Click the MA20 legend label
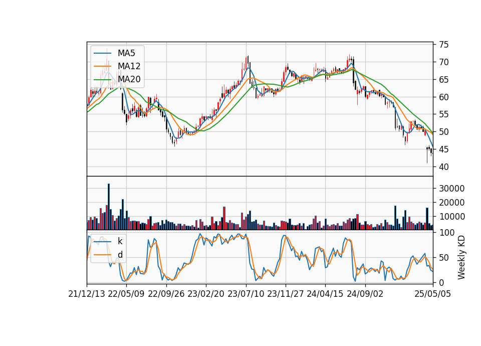Image resolution: width=481 pixels, height=346 pixels. 129,79
